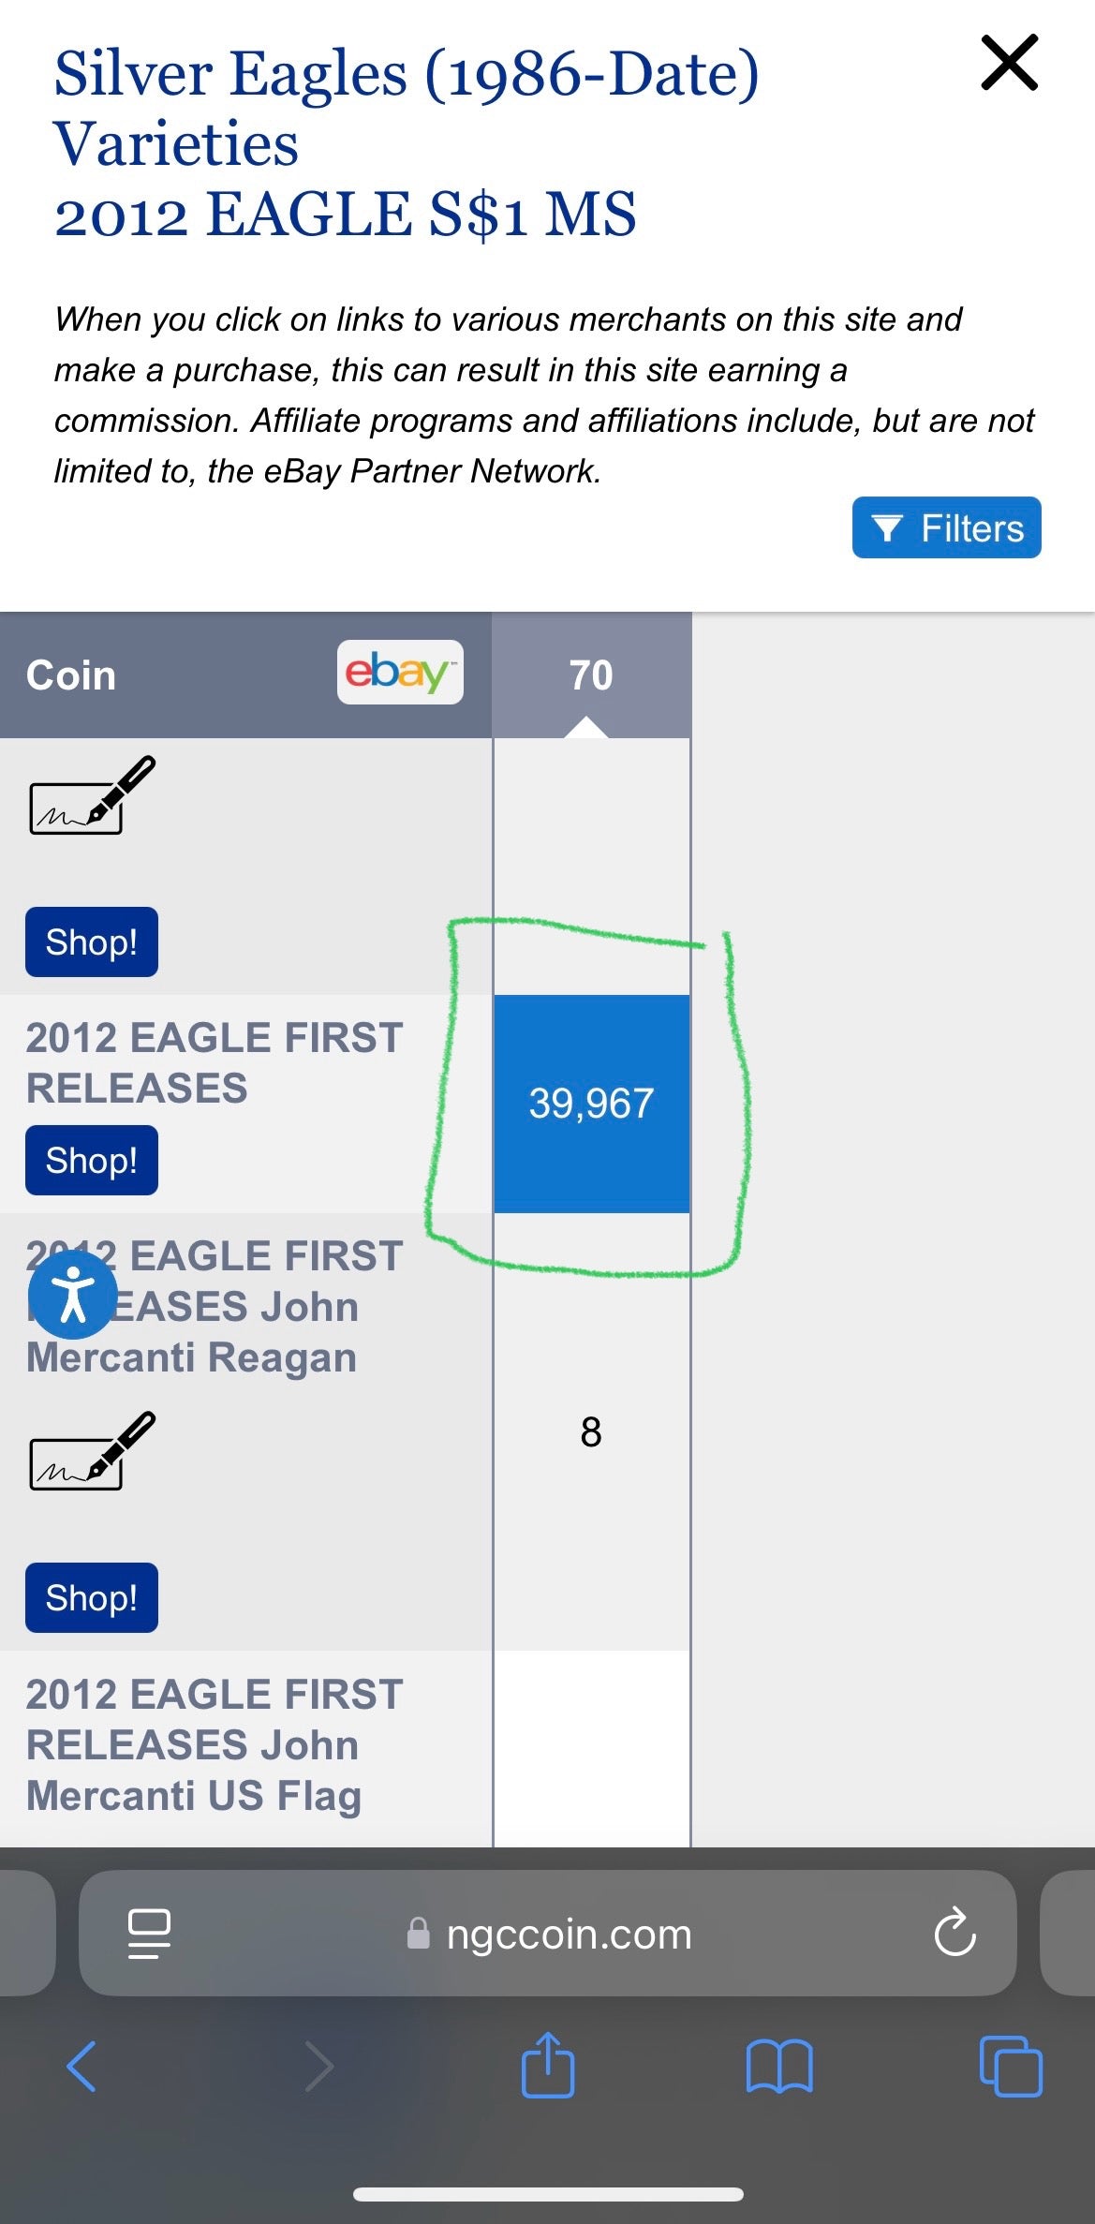This screenshot has width=1095, height=2224.
Task: Open the Safari share sheet
Action: (548, 2064)
